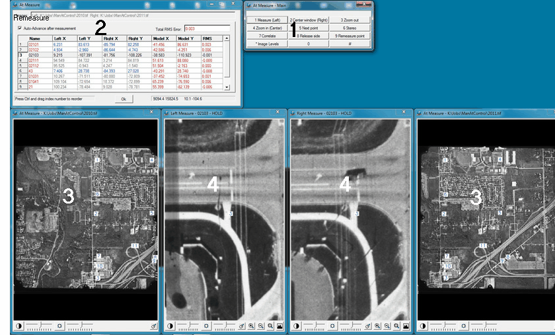This screenshot has height=335, width=555.
Task: Click Ok button in At Measure table window
Action: point(124,99)
